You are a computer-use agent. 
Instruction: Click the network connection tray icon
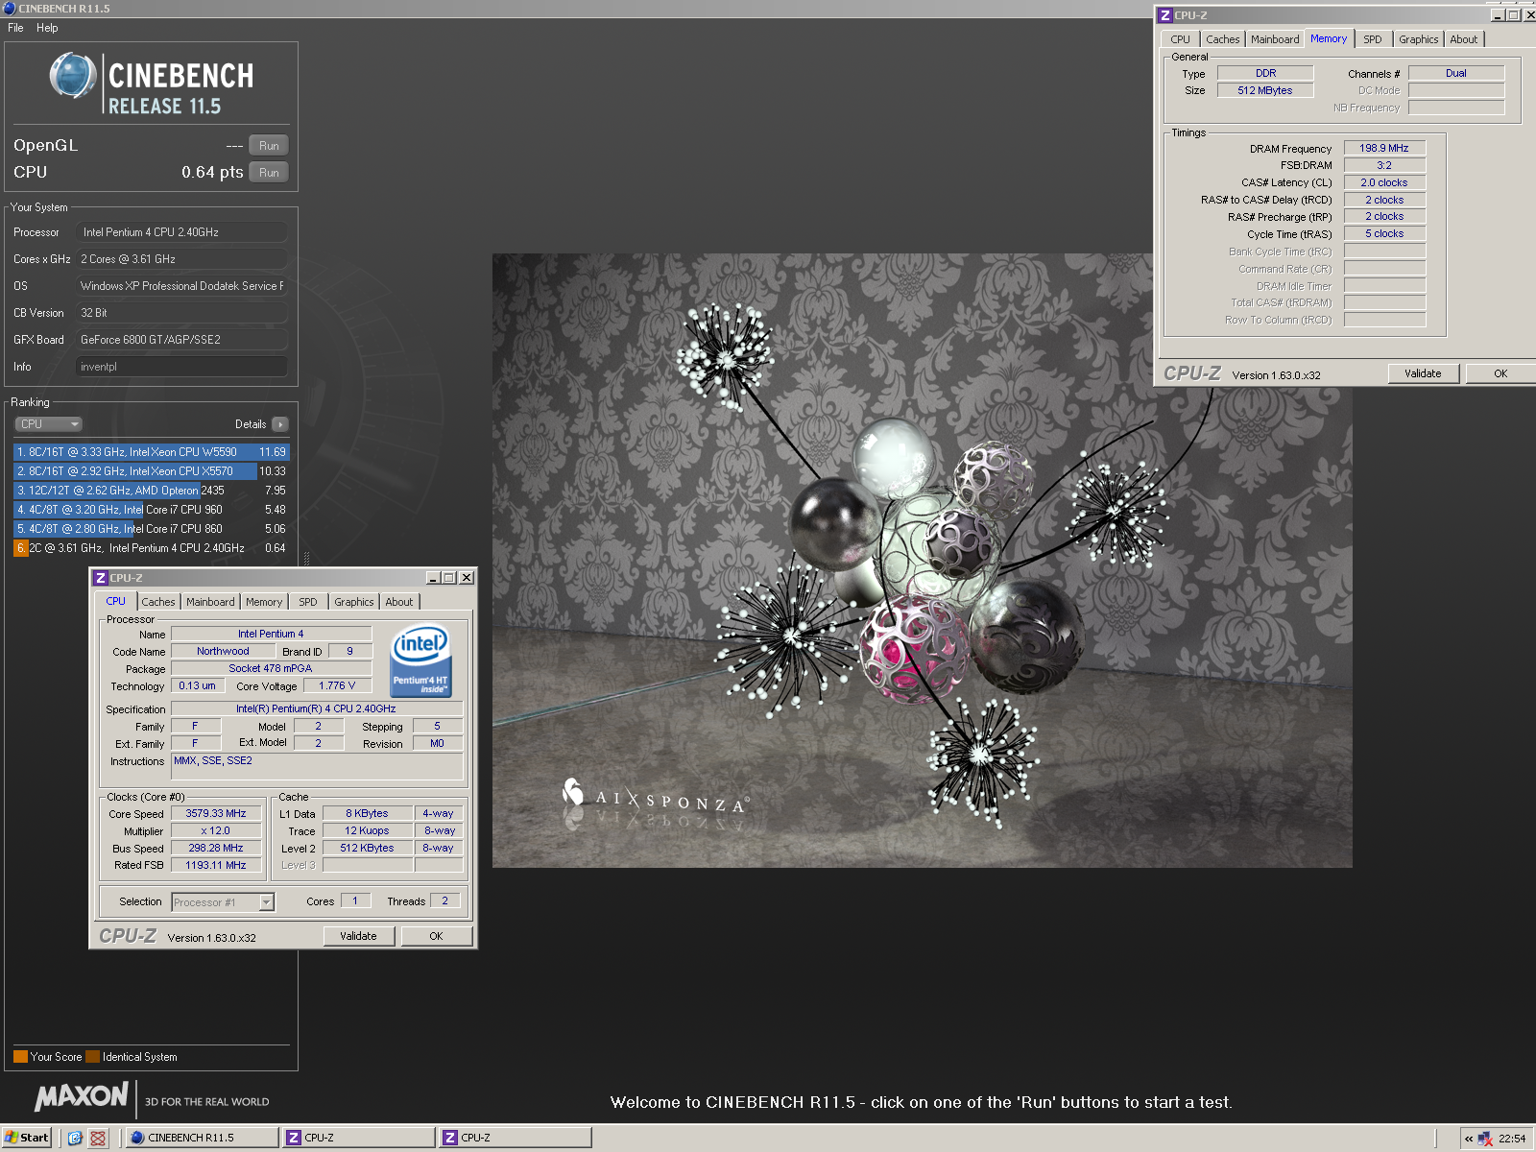[1486, 1139]
